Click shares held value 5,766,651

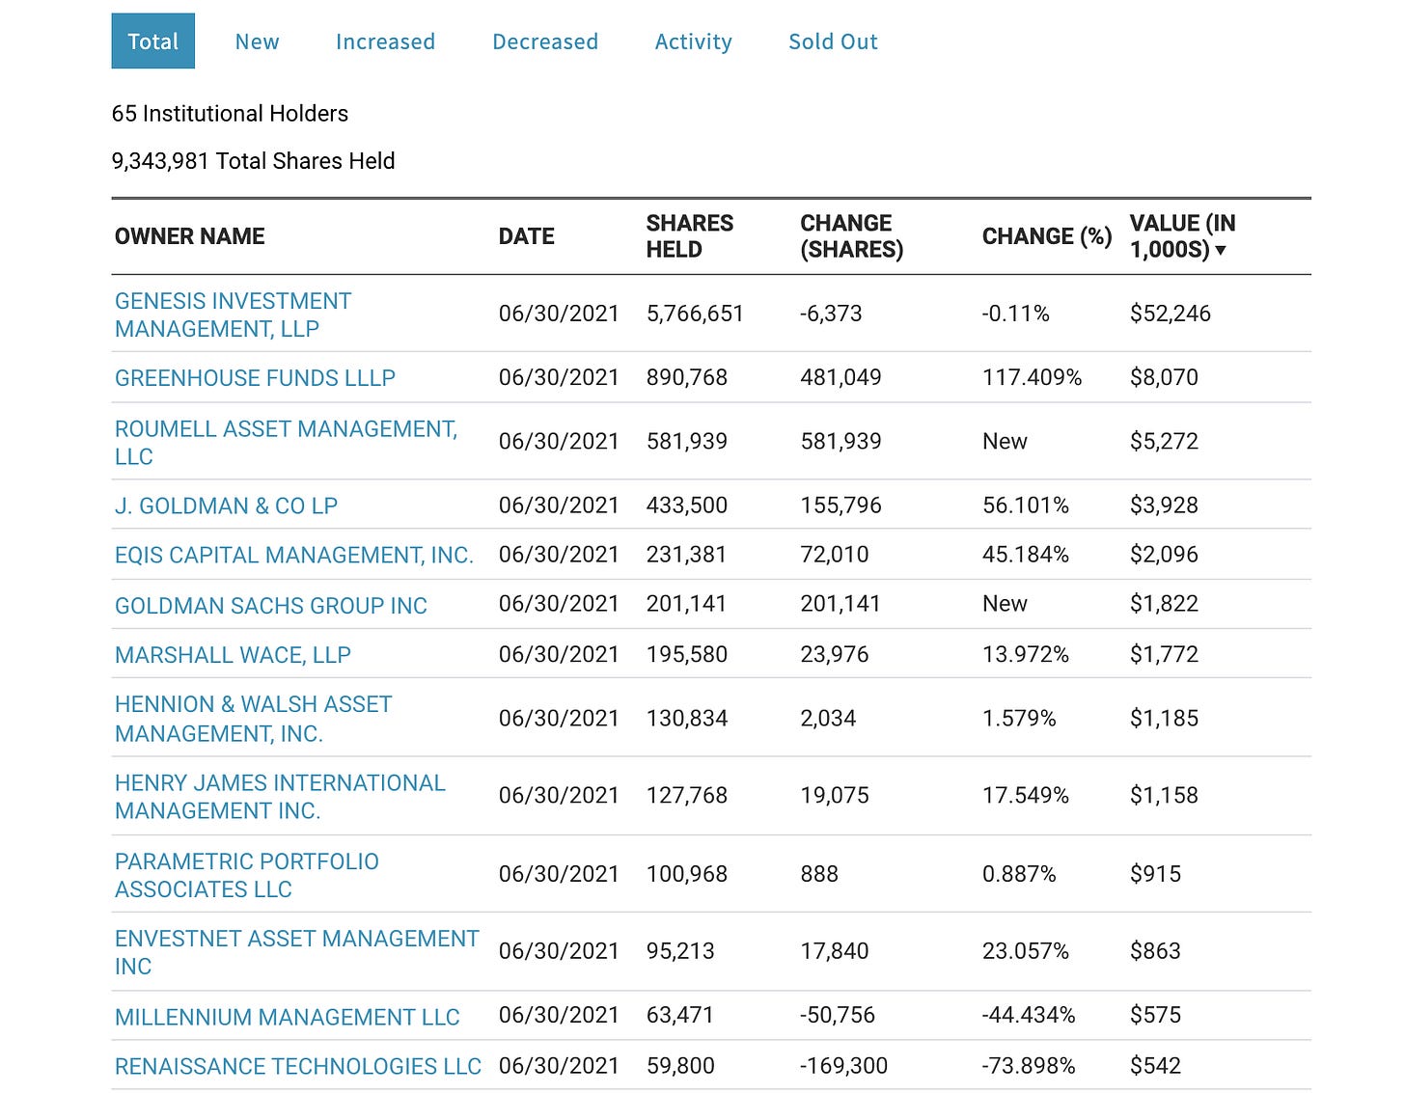pos(695,314)
